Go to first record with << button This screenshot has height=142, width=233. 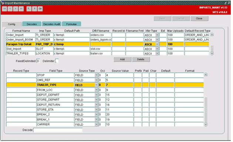(4, 9)
